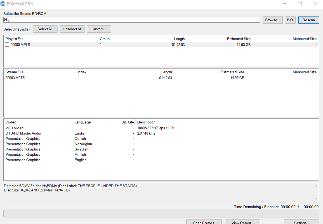This screenshot has height=224, width=323.
Task: Click the source BD-ROM path field
Action: pos(132,20)
